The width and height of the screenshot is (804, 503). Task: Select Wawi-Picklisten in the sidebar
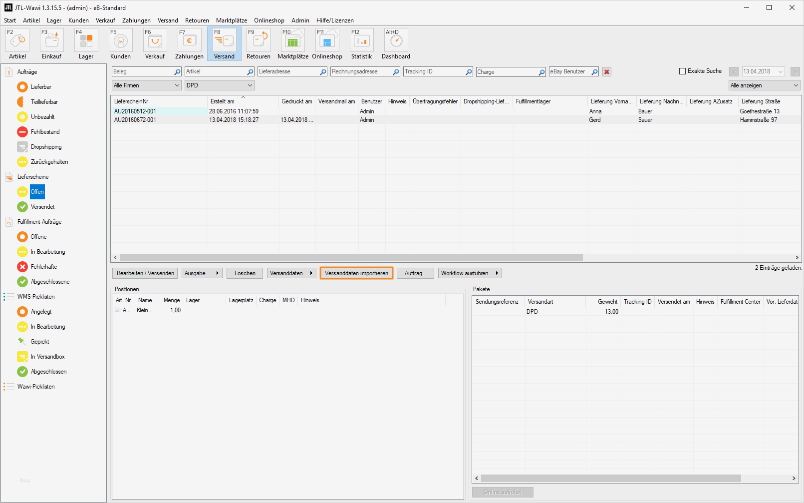click(36, 387)
